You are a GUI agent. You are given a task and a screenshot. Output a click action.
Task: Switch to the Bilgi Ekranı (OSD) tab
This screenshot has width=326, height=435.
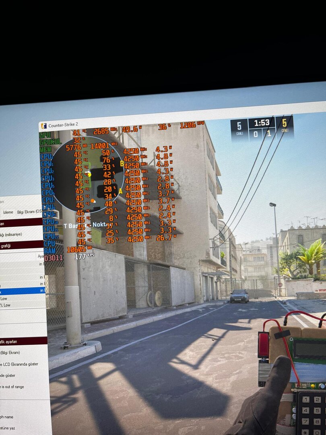[29, 212]
